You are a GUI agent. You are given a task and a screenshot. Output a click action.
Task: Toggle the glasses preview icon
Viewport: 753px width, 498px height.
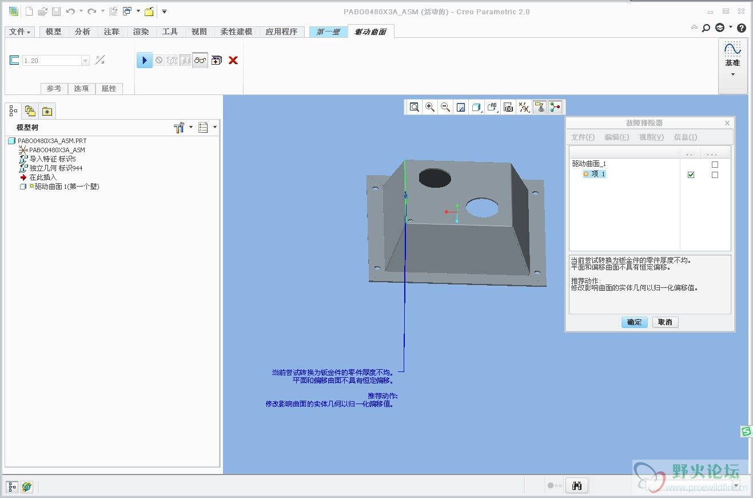click(x=200, y=60)
